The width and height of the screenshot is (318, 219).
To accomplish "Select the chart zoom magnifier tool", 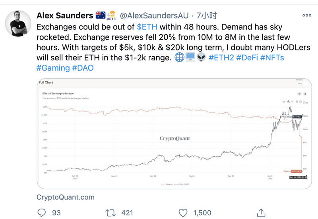I will [x=289, y=102].
